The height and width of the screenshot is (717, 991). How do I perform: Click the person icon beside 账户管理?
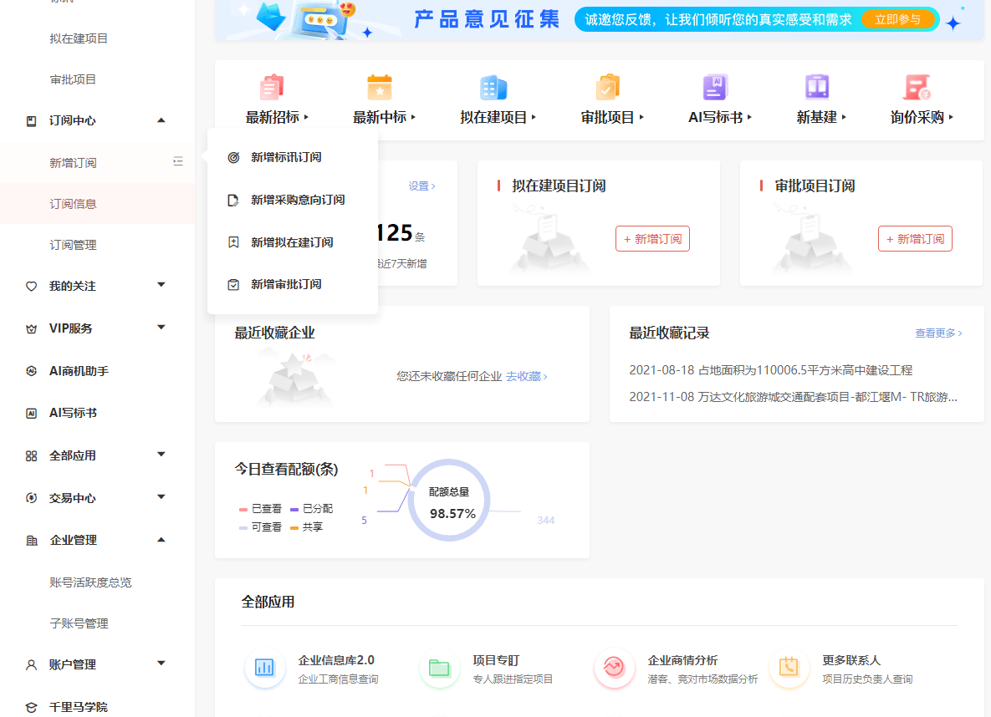pos(31,664)
